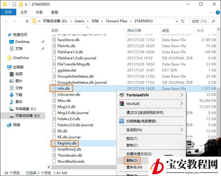221x176 pixels.
Task: Click the Misc.db file icon
Action: (x=54, y=100)
